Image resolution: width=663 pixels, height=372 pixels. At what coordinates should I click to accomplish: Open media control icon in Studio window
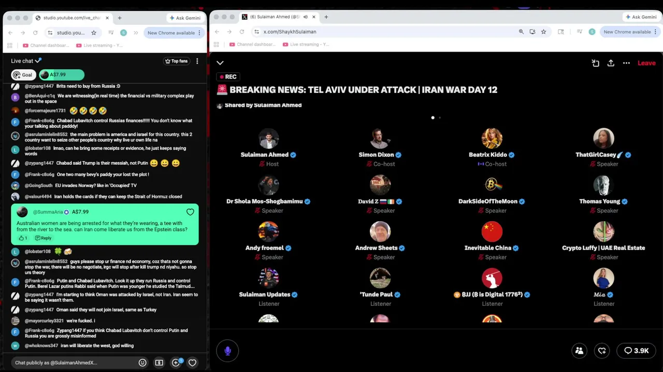pyautogui.click(x=111, y=33)
